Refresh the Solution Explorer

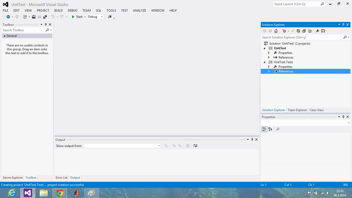[298, 31]
